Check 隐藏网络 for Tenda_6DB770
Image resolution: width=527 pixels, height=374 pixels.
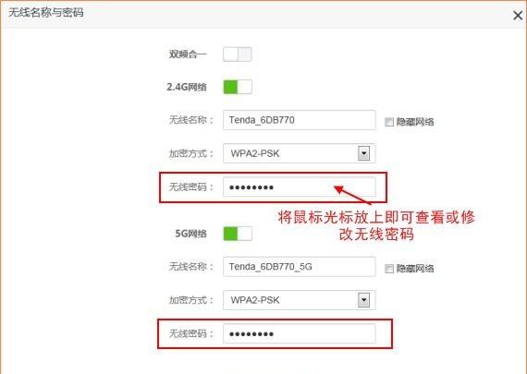tap(389, 122)
